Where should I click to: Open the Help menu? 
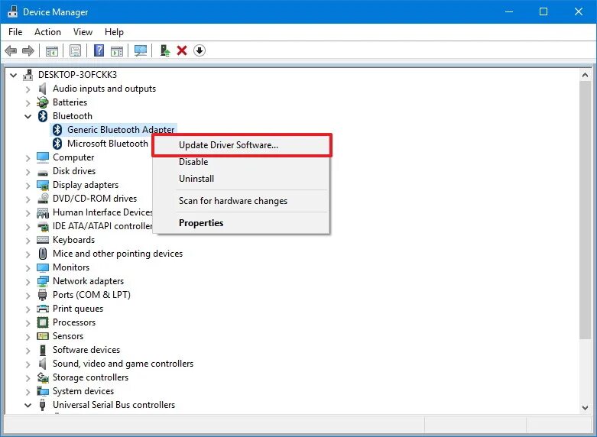tap(114, 32)
